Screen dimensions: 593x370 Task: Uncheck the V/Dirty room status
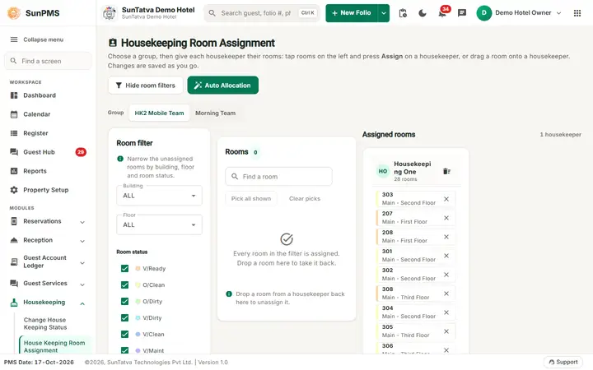pyautogui.click(x=124, y=318)
